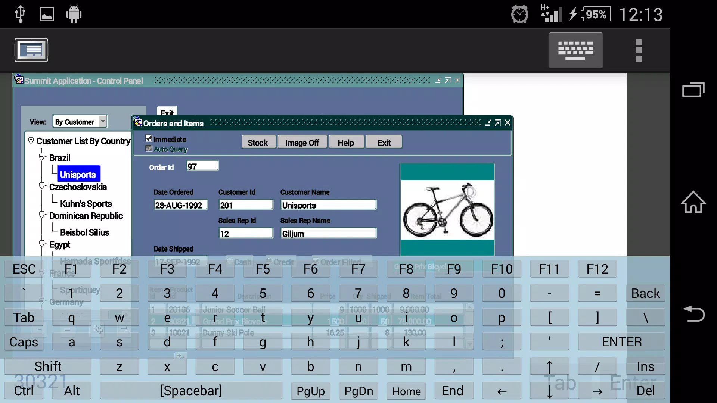The width and height of the screenshot is (717, 403).
Task: Toggle the Immediate checkbox
Action: click(149, 138)
